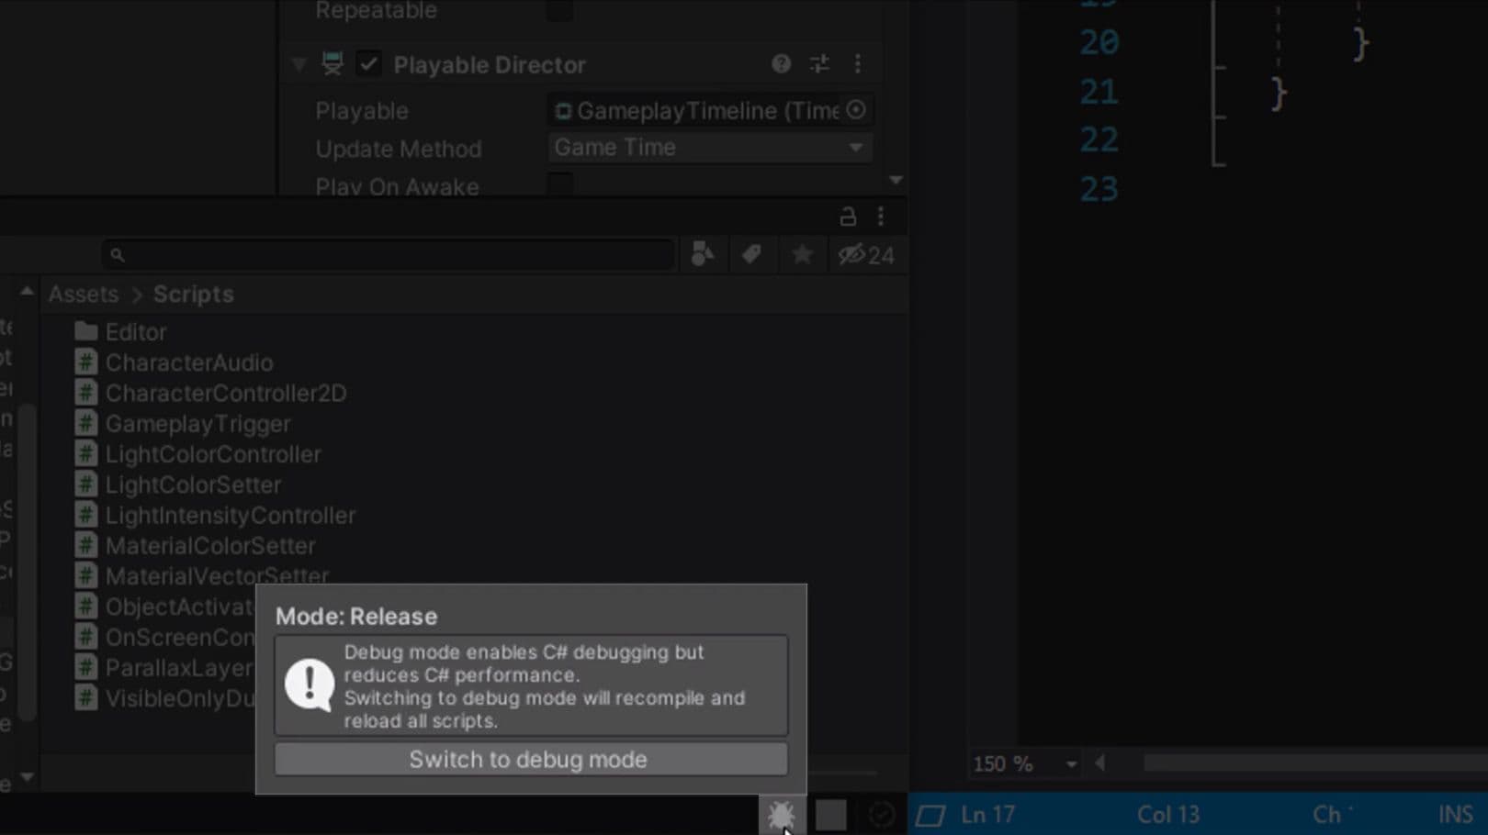Click the hidden items eye icon showing 24

[x=864, y=254]
